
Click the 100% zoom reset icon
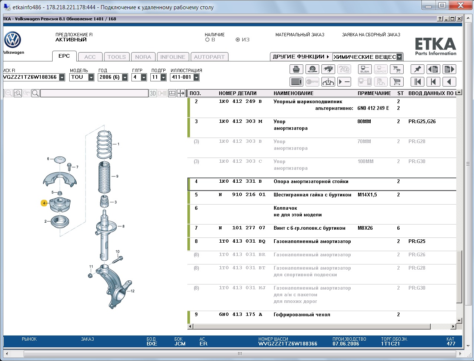click(26, 93)
